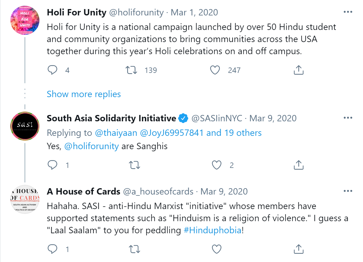Open Holi For Unity profile picture
363x262 pixels.
(25, 20)
